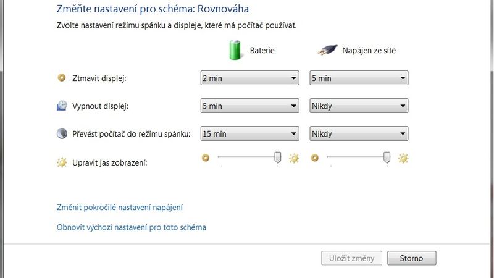Click the sun icon beside Upravit jas zobrazení
This screenshot has height=278, width=494.
(62, 162)
